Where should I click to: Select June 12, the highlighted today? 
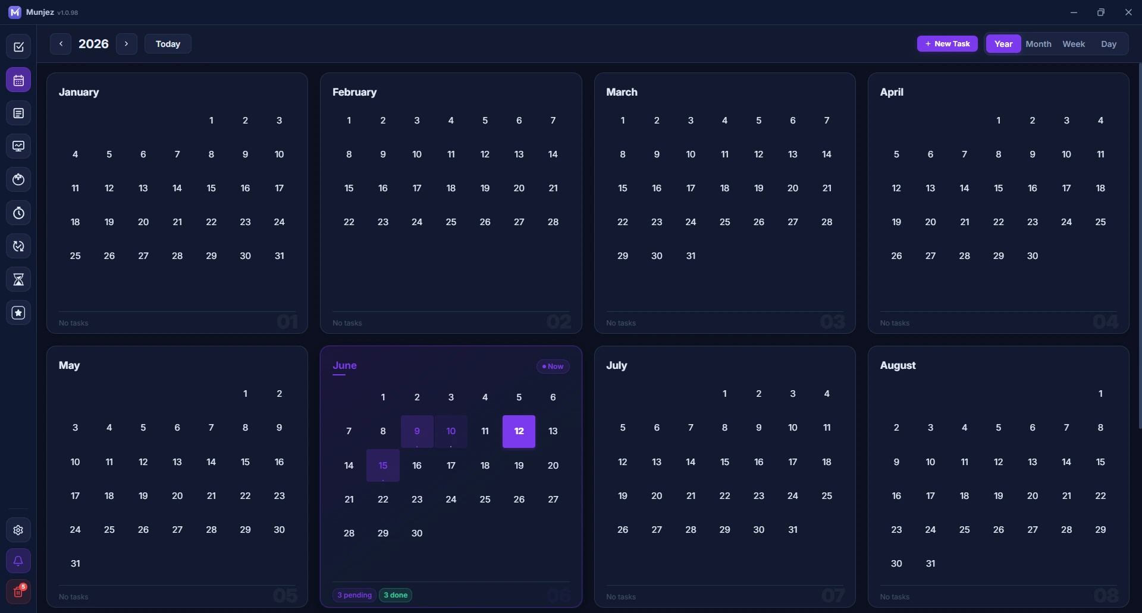point(519,431)
